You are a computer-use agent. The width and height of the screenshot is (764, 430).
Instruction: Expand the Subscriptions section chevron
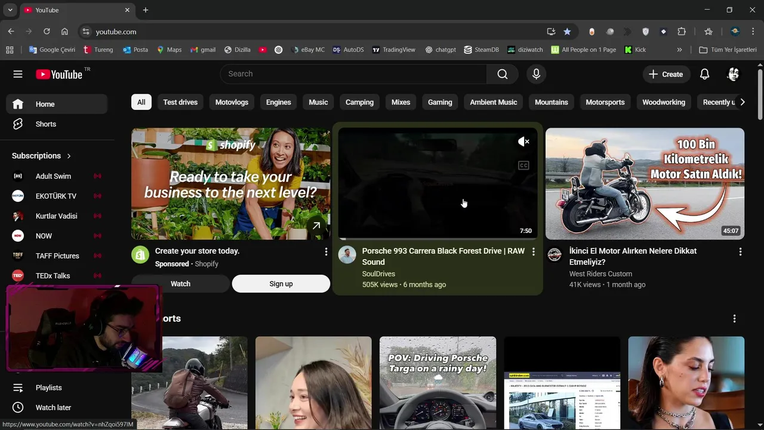click(x=69, y=156)
